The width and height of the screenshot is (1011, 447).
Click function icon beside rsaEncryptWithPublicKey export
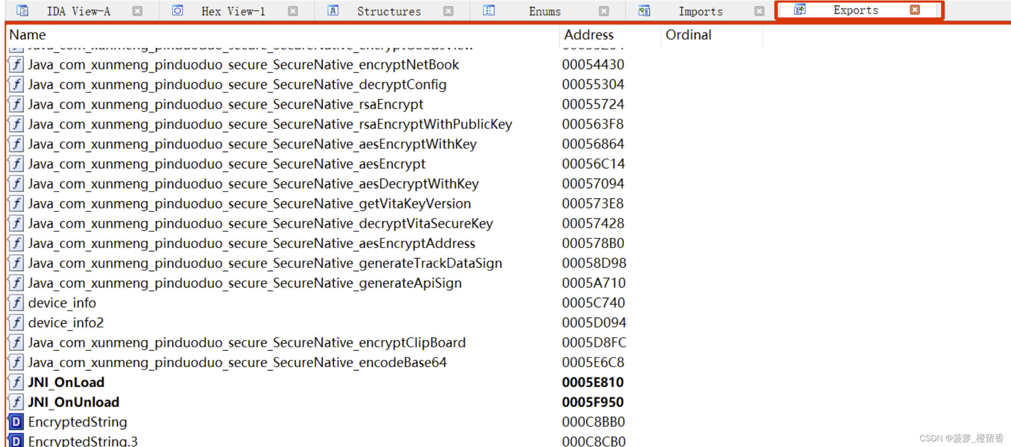click(16, 124)
